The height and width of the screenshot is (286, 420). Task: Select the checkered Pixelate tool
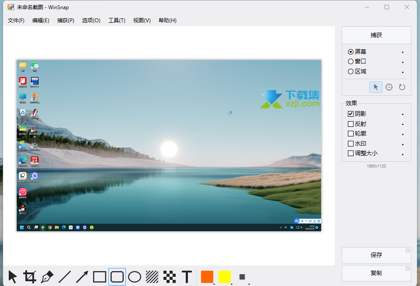coord(170,277)
